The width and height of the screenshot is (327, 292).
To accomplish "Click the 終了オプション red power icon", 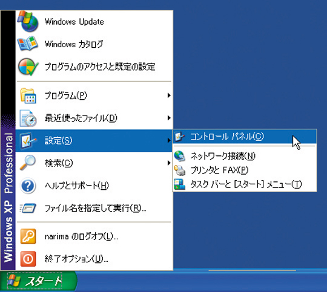I will [28, 259].
